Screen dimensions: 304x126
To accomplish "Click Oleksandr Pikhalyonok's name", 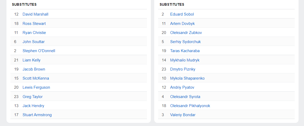I will [190, 106].
